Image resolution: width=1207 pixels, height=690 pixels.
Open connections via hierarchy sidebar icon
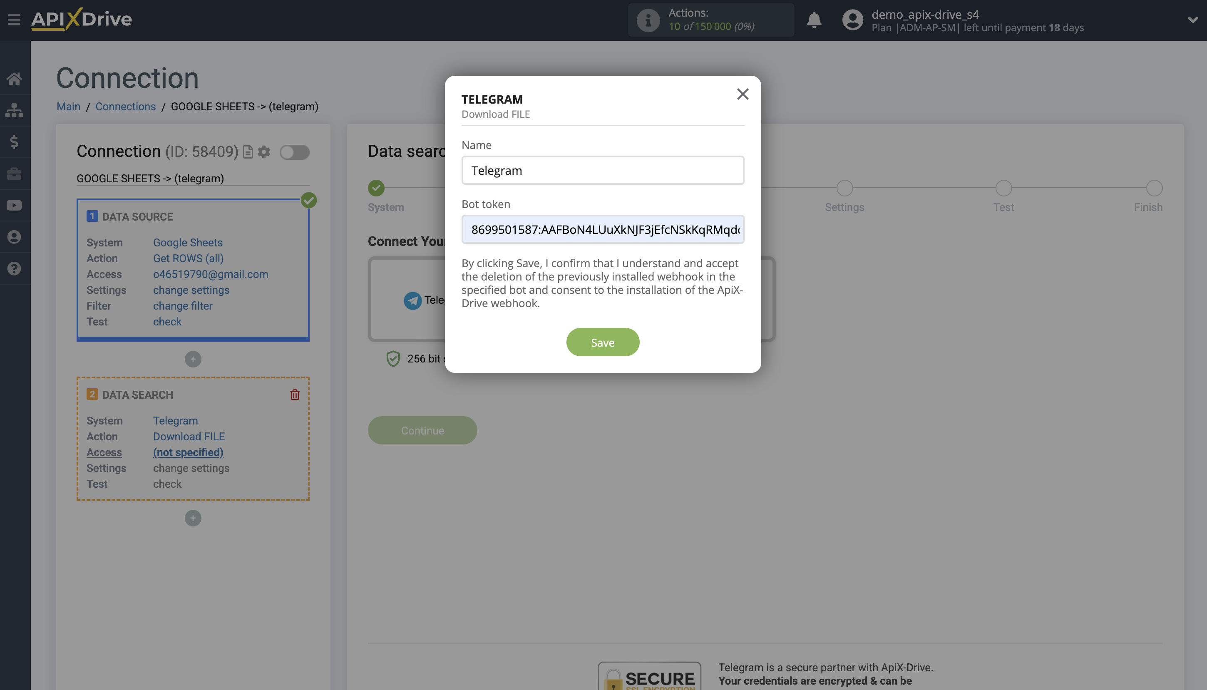[15, 110]
